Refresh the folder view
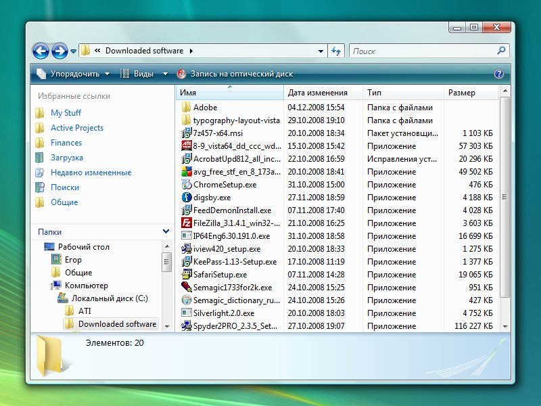Image resolution: width=541 pixels, height=406 pixels. [335, 51]
